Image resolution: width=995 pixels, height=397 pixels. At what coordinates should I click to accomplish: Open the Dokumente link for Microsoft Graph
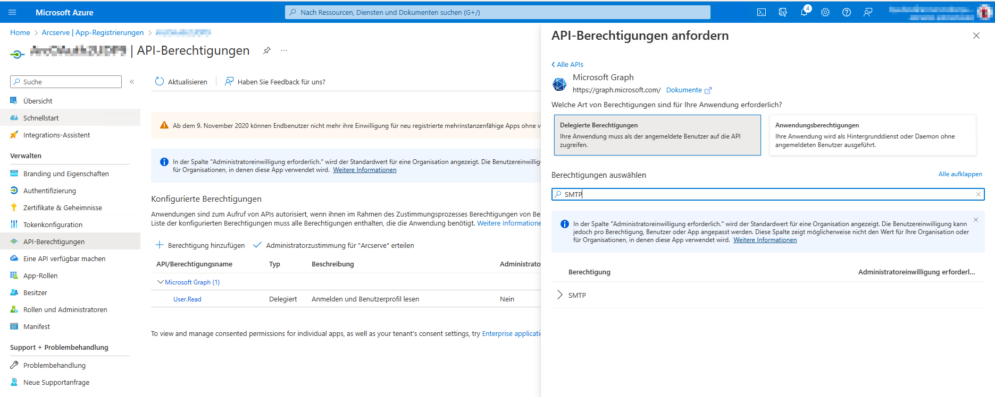689,90
